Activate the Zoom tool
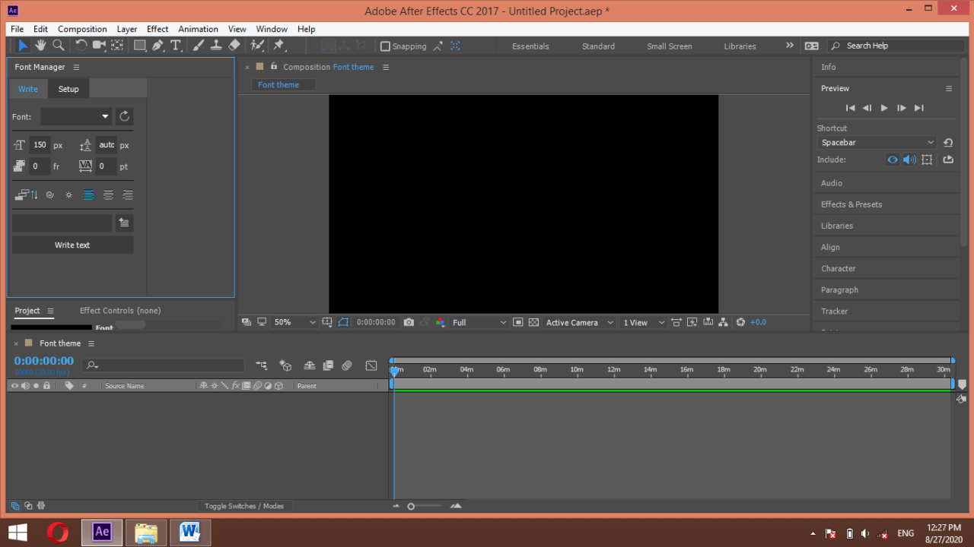The width and height of the screenshot is (974, 547). click(58, 46)
